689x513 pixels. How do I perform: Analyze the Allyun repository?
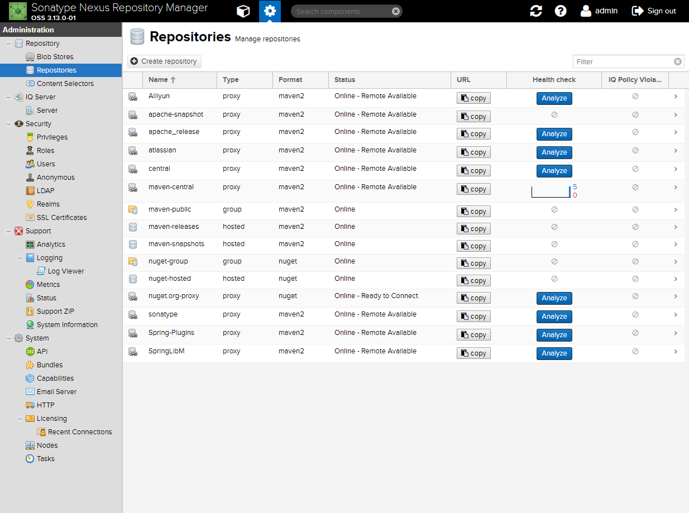(554, 98)
